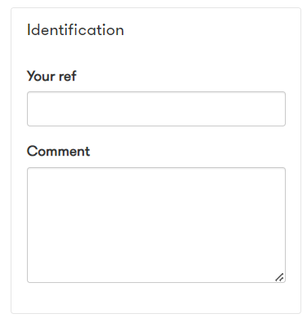This screenshot has height=327, width=307.
Task: Click the Identification heading
Action: pos(75,30)
